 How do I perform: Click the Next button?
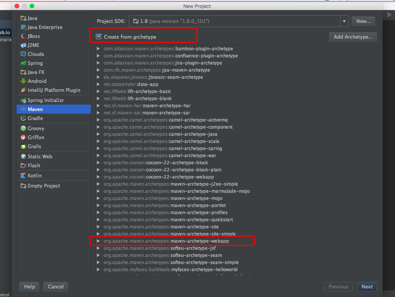coord(367,286)
